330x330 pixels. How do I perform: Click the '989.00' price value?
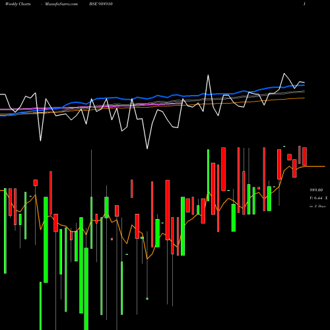pyautogui.click(x=316, y=190)
